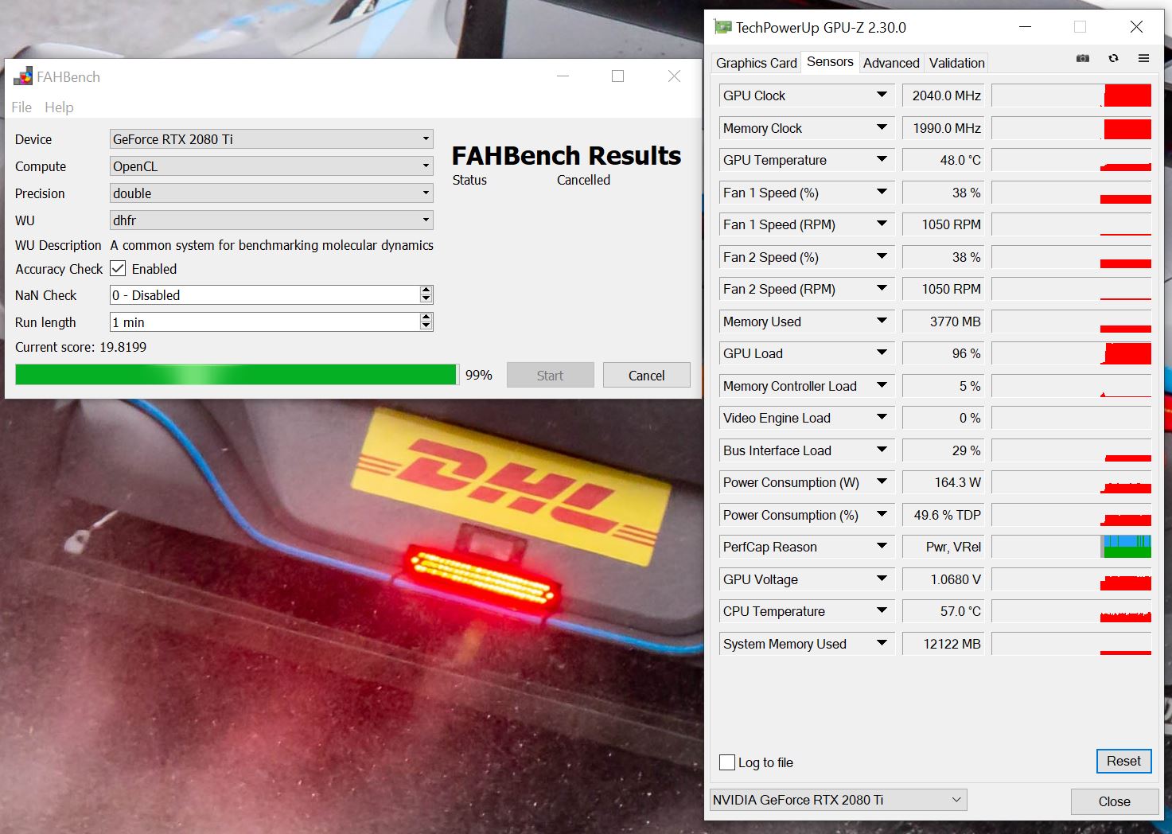
Task: Click the FAHBench green progress bar
Action: (236, 375)
